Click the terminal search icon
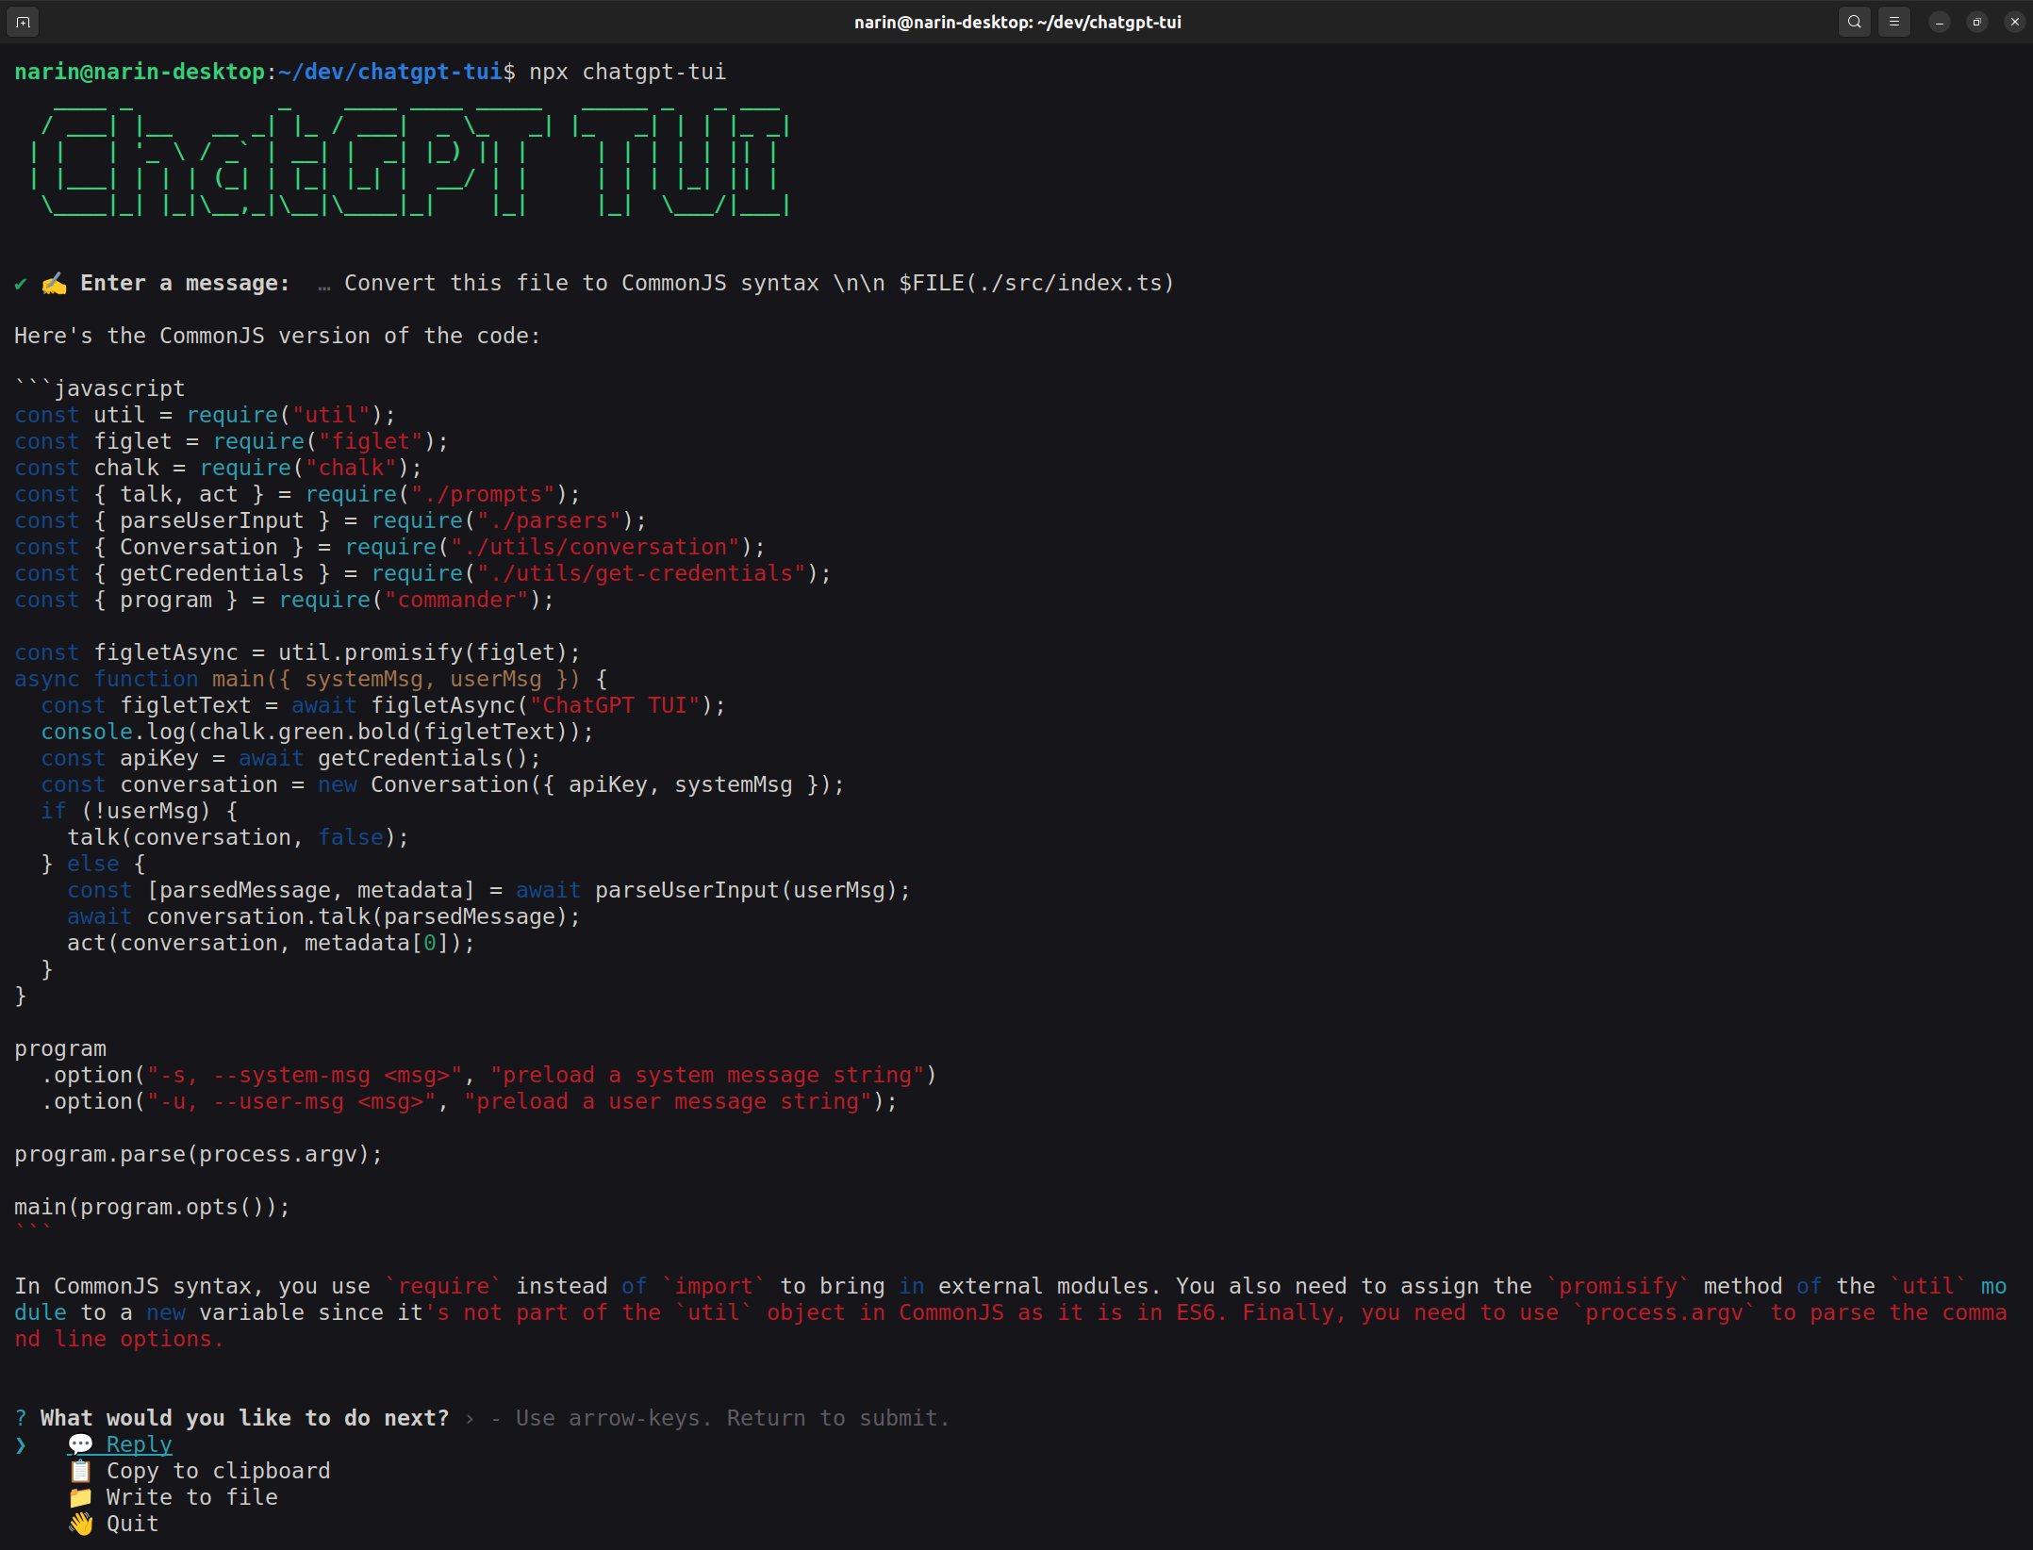Screen dimensions: 2033x1550 (x=1854, y=22)
